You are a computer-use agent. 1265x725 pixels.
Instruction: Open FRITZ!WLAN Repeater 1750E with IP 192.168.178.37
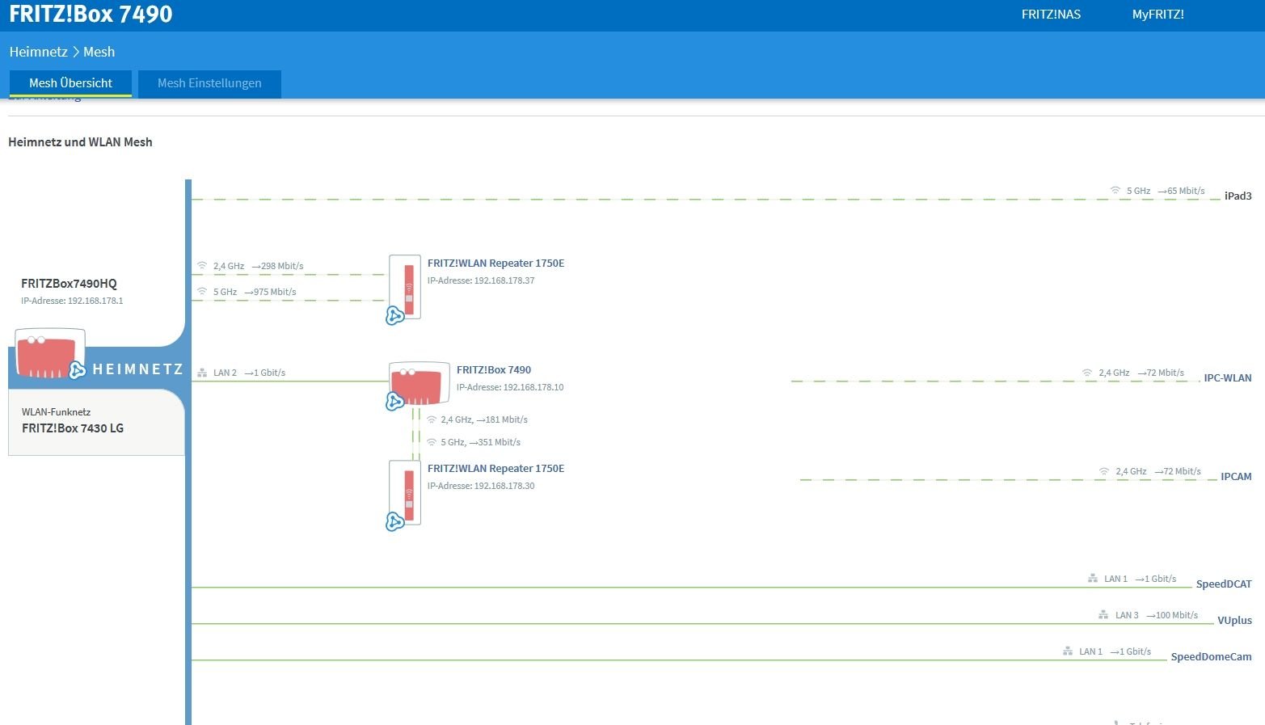pyautogui.click(x=495, y=263)
